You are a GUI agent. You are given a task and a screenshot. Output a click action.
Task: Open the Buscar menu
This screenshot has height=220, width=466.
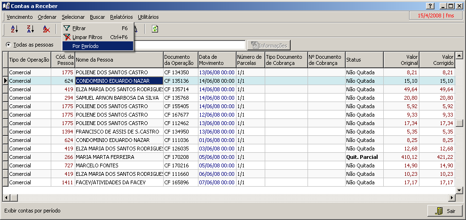click(x=97, y=17)
